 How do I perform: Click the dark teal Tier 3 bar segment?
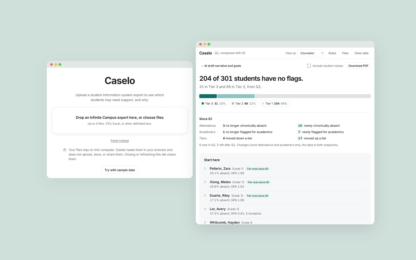click(x=208, y=96)
